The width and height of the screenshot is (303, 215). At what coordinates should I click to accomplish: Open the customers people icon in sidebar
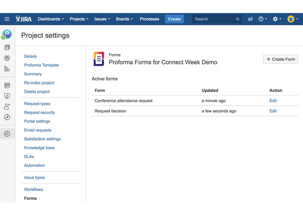[7, 58]
